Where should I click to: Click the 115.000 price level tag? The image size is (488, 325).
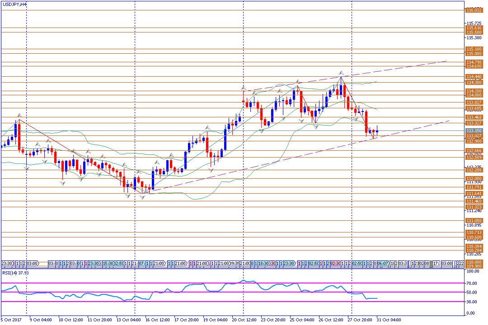pos(474,54)
